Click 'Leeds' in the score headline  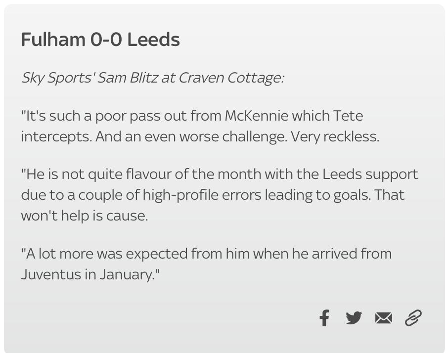(x=153, y=39)
